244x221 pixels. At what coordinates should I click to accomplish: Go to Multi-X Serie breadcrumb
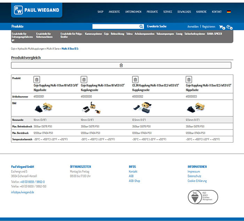click(53, 49)
